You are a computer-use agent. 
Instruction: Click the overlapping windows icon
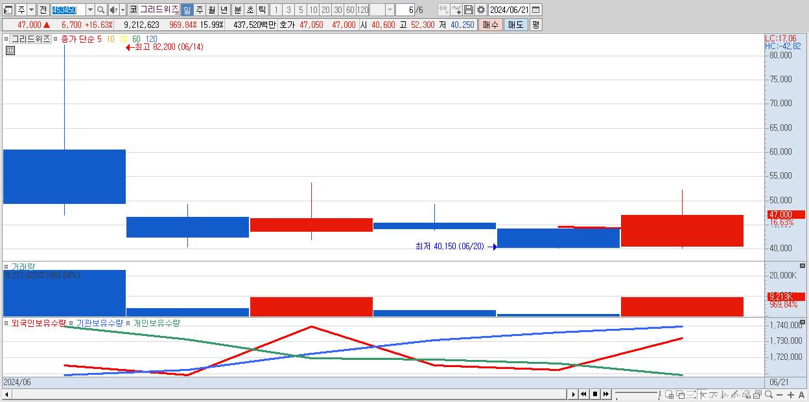[680, 394]
